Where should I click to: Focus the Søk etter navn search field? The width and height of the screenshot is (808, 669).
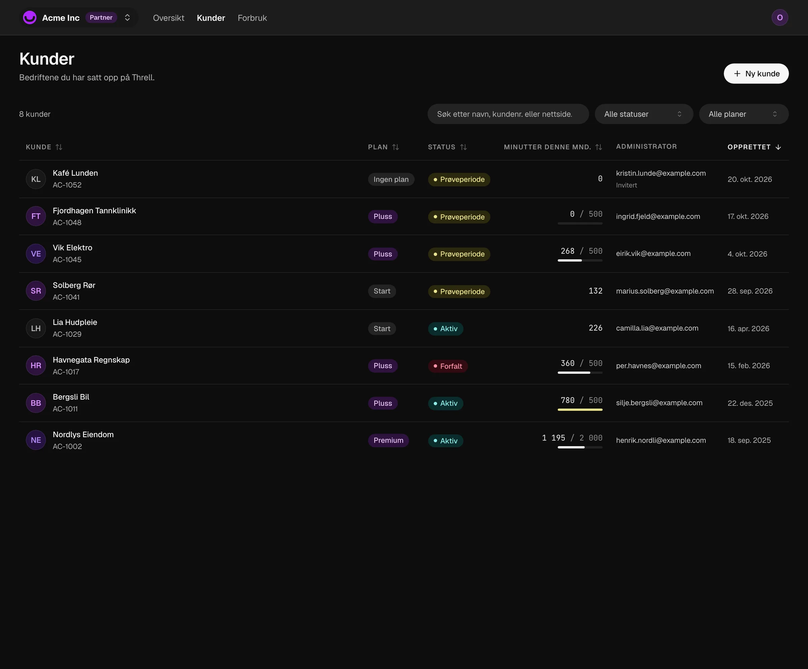coord(508,114)
